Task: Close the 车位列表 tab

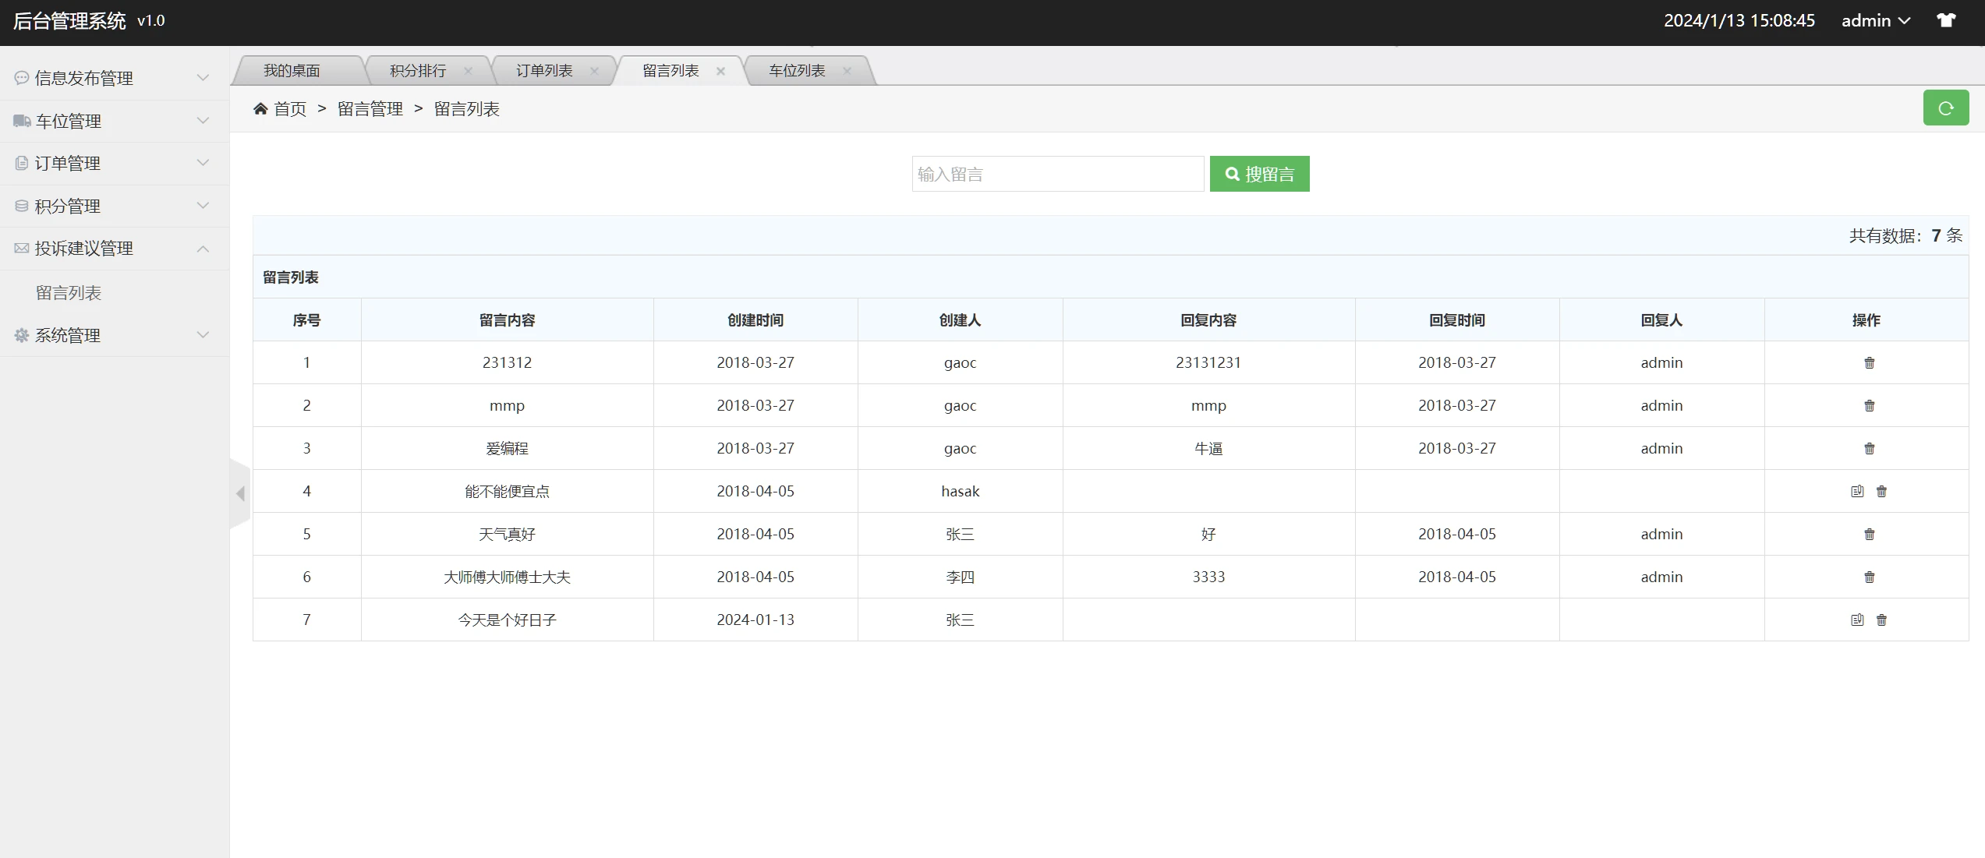Action: tap(847, 71)
